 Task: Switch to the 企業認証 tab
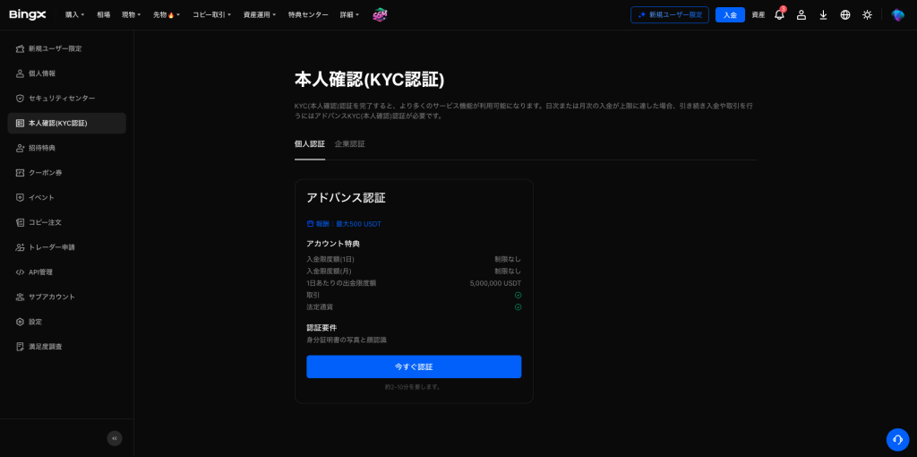click(349, 144)
